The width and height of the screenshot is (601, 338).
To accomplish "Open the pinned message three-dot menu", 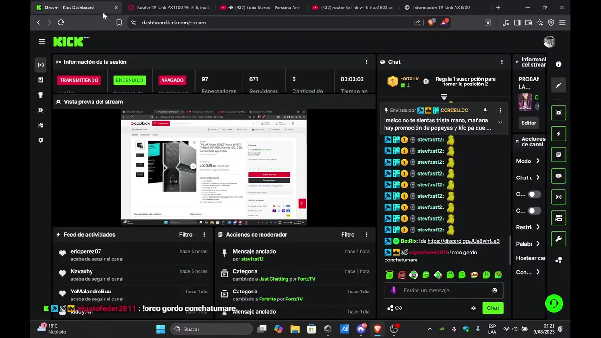I will point(500,110).
